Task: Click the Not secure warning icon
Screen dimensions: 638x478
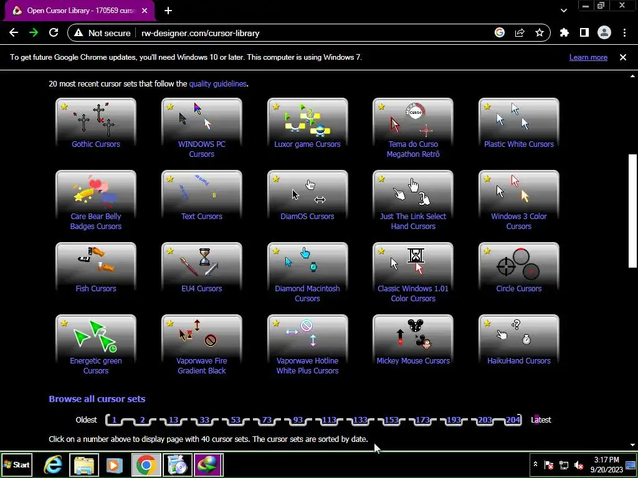Action: point(79,33)
